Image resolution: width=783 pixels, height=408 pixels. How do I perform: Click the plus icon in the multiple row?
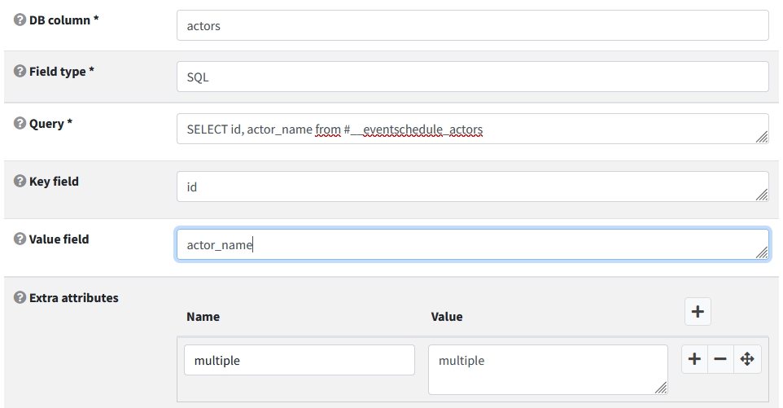694,359
